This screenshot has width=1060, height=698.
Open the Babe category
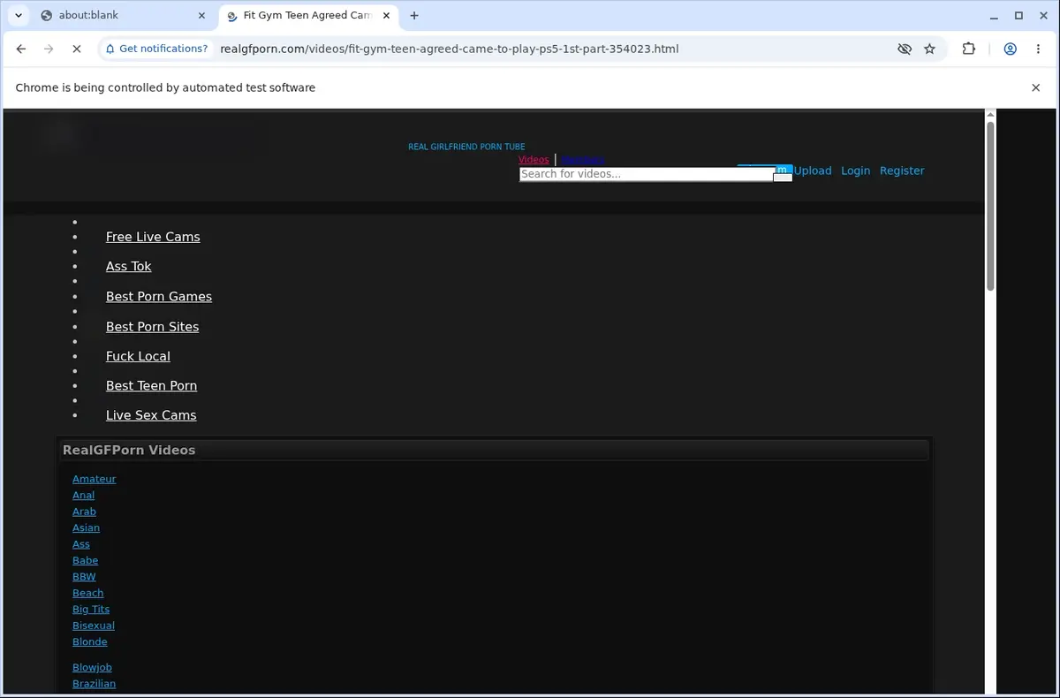85,560
